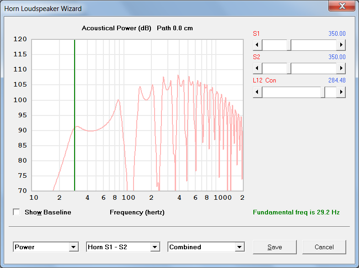This screenshot has width=359, height=268.
Task: Click the Cancel button
Action: click(x=324, y=247)
